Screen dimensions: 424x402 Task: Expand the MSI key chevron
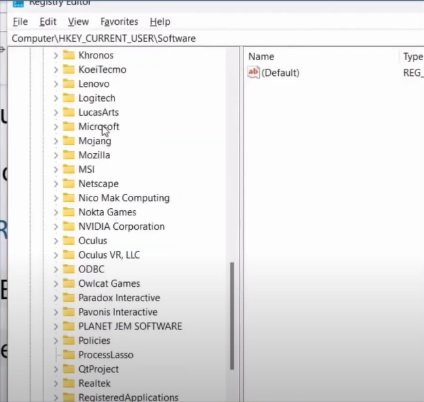coord(56,170)
